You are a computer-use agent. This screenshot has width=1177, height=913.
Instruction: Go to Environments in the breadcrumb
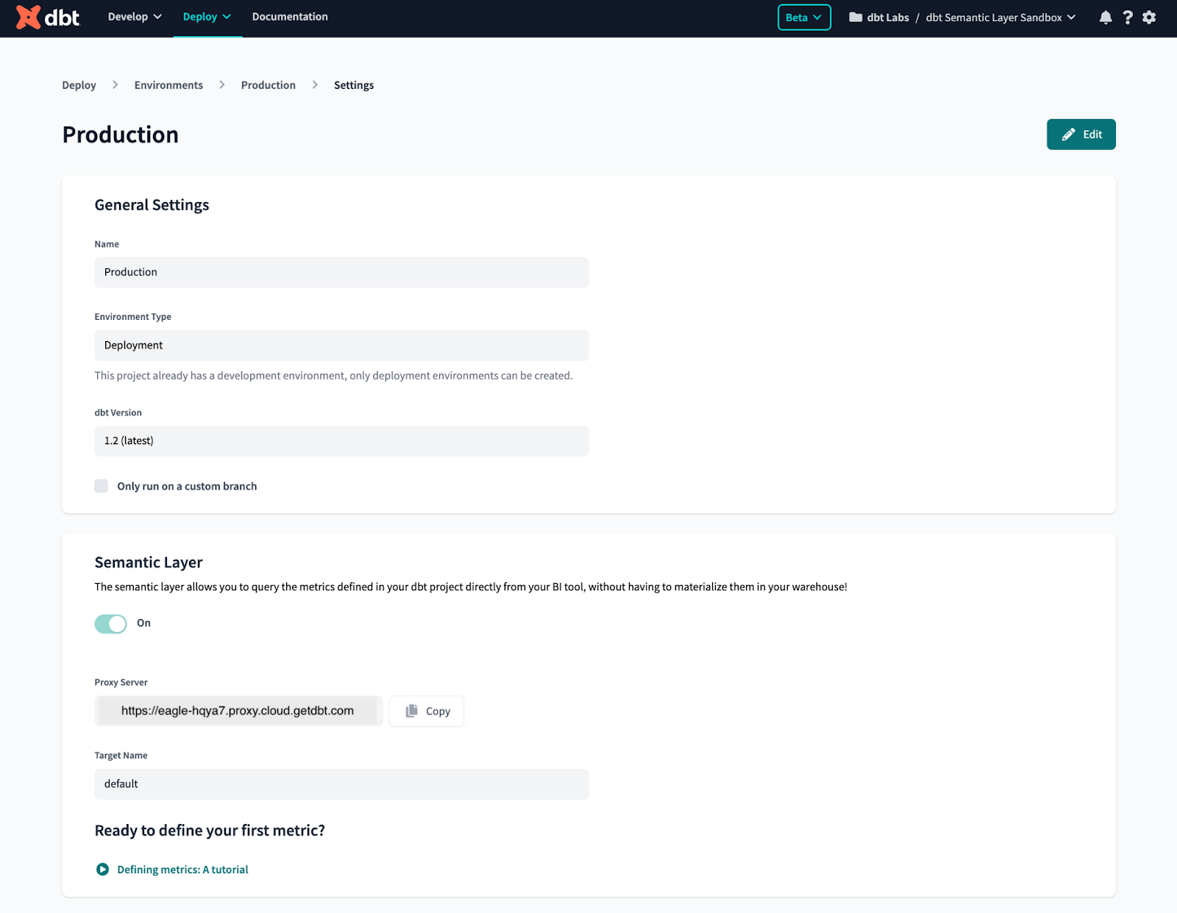168,85
